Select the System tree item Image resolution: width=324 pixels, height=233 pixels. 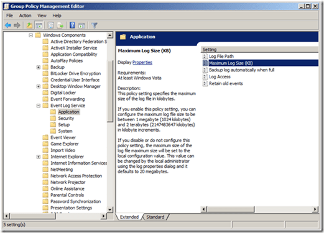[x=65, y=131]
